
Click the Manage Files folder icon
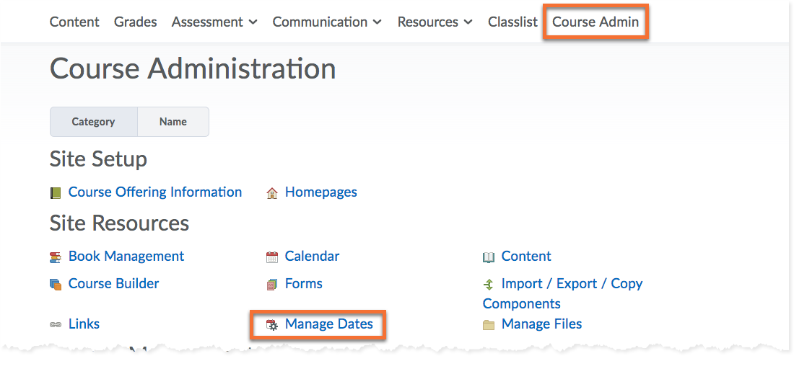tap(489, 325)
